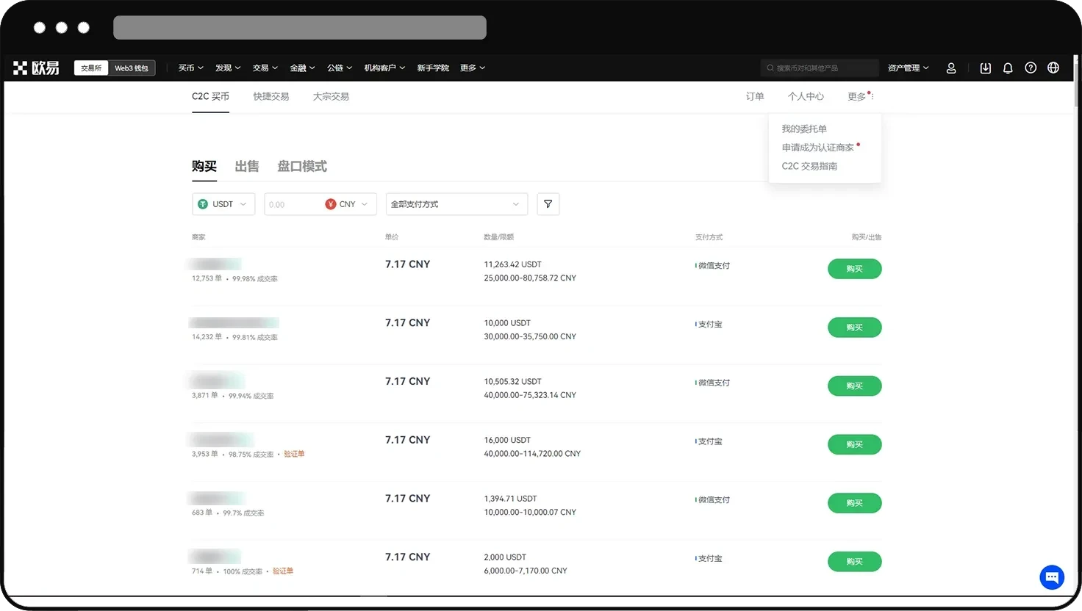This screenshot has height=611, width=1082.
Task: Switch to the 购买 tab
Action: click(x=204, y=167)
